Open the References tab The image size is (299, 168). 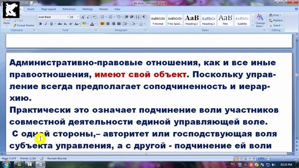pos(69,9)
